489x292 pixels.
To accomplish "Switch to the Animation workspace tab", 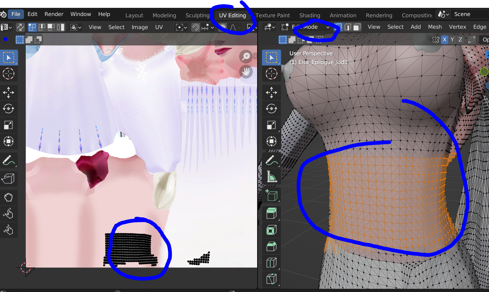I will click(343, 15).
